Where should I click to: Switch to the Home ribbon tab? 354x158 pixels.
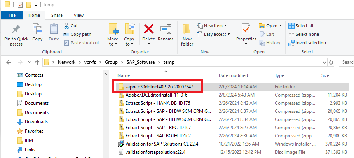34,15
